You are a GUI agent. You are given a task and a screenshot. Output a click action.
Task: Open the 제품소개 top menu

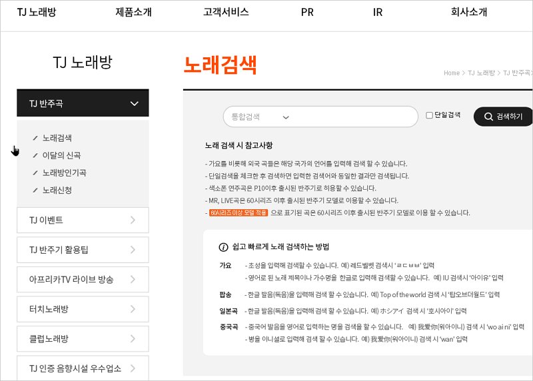coord(133,11)
